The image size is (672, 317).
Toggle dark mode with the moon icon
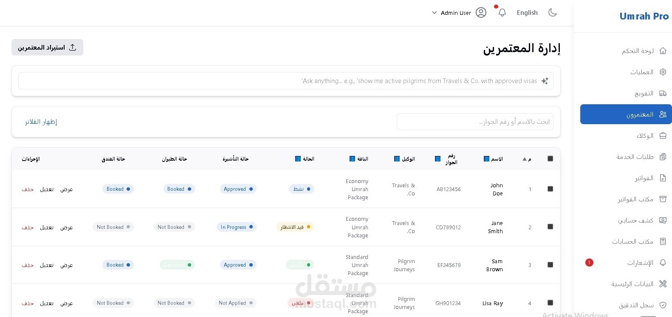(x=553, y=13)
